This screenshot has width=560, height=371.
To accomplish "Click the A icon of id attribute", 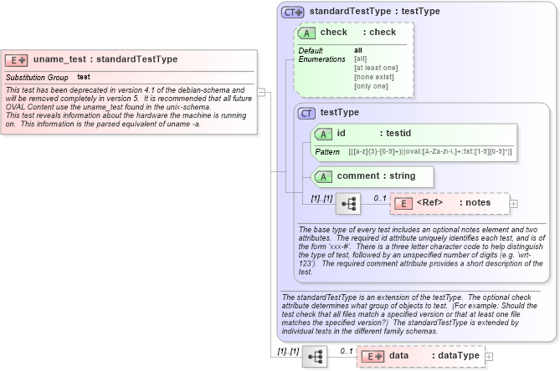I will tap(323, 135).
